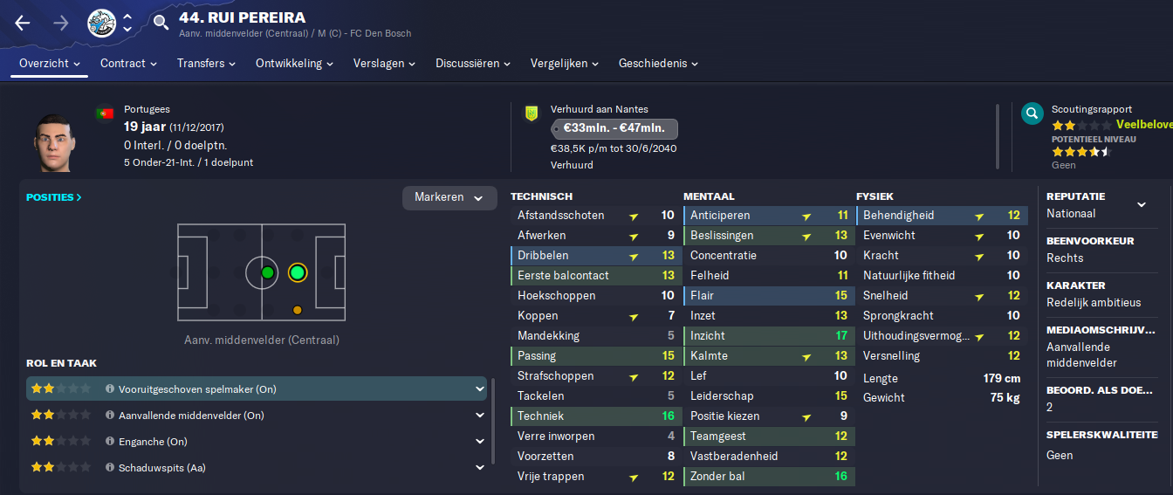This screenshot has height=495, width=1173.
Task: Open the FC Den Bosch club badge
Action: 102,24
